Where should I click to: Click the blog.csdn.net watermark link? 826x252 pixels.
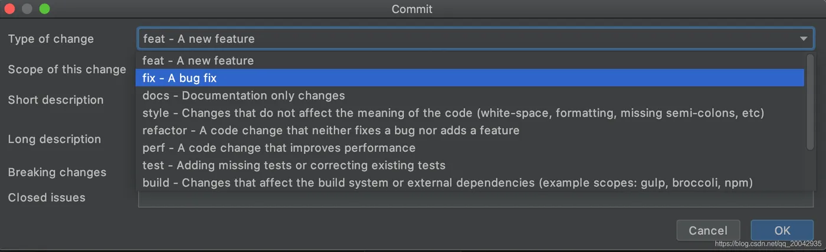point(768,244)
